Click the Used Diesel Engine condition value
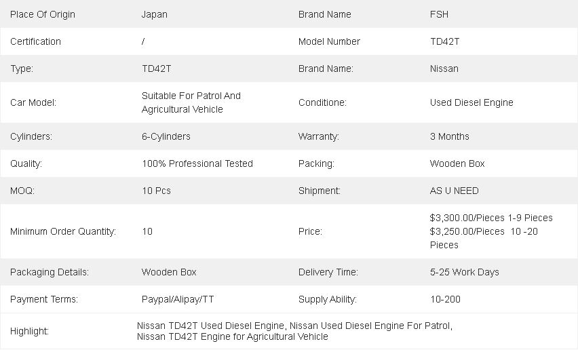Image resolution: width=578 pixels, height=350 pixels. click(x=471, y=102)
